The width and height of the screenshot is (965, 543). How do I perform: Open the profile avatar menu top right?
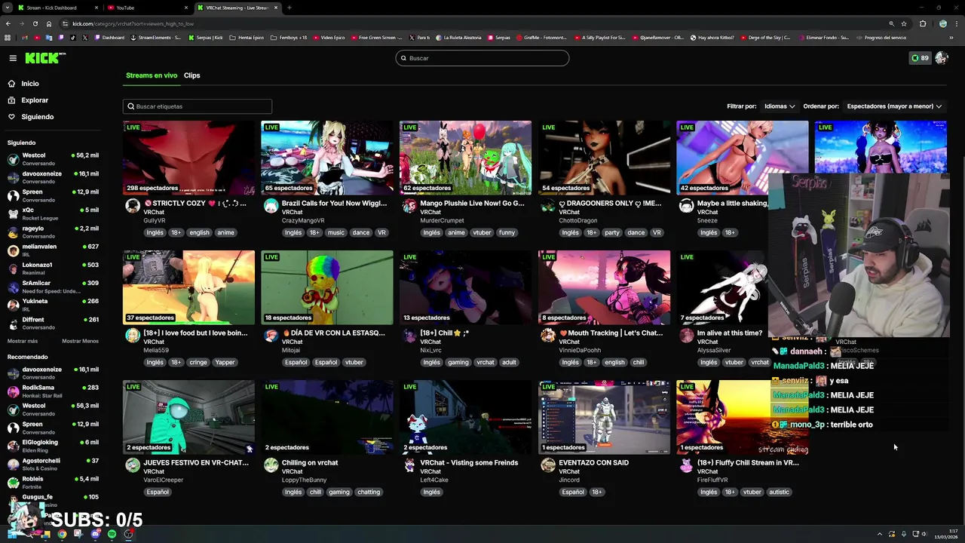tap(941, 58)
